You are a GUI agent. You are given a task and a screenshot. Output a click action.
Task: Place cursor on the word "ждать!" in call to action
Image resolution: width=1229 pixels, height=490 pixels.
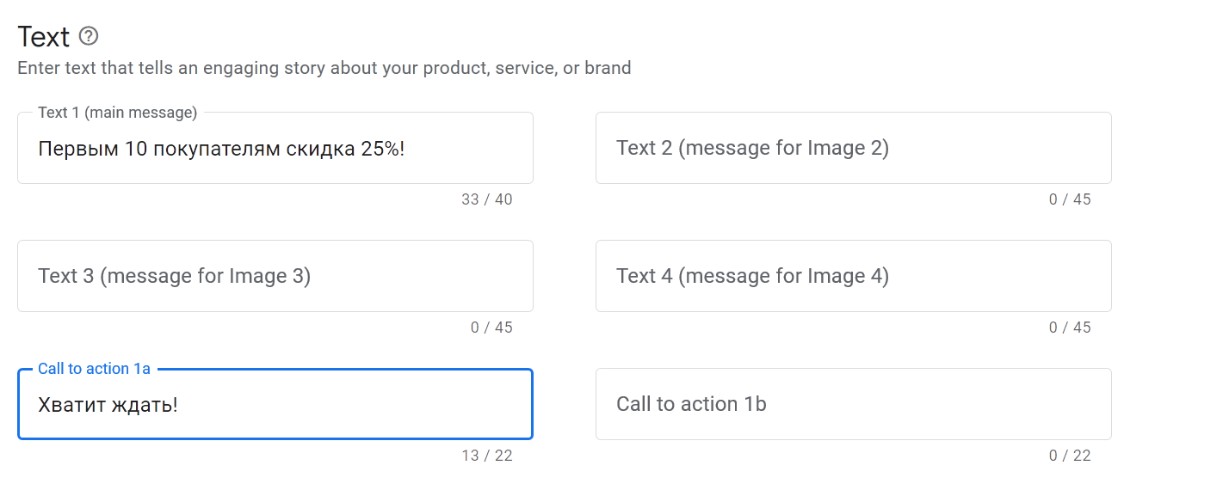145,405
